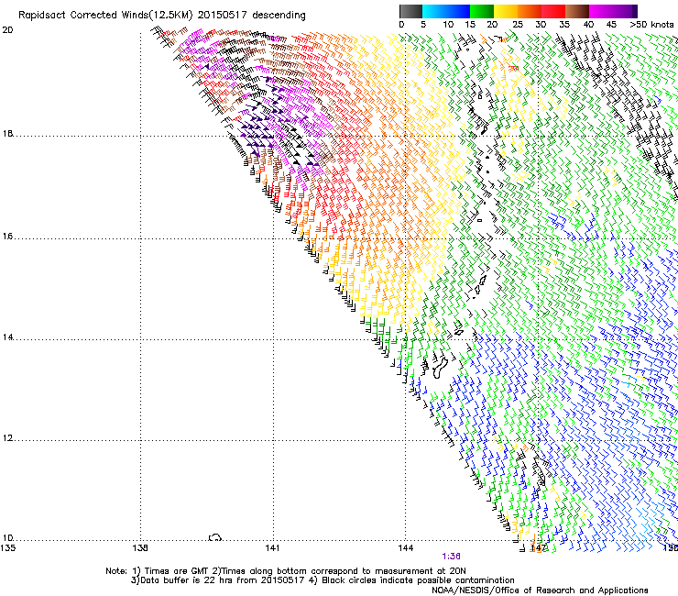
Task: Click latitude label '18' on the left axis
Action: tap(7, 134)
